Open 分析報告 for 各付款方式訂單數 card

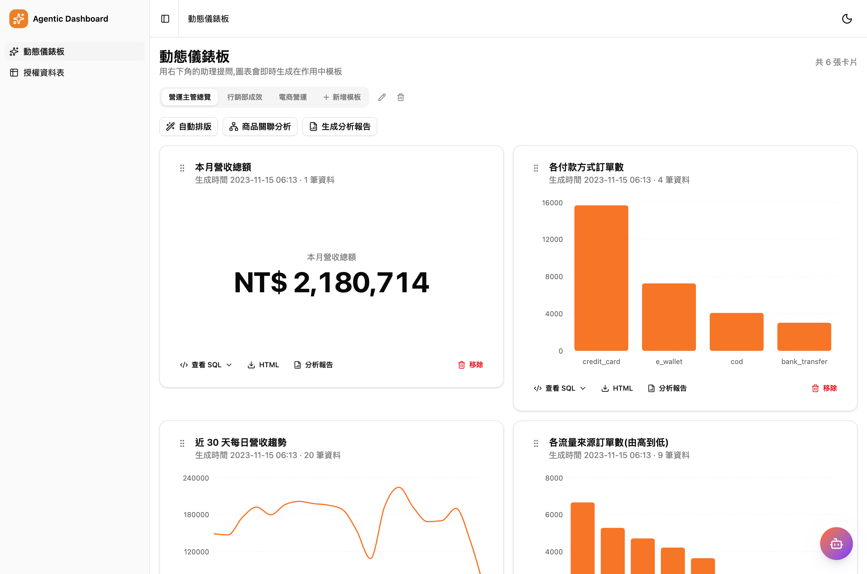coord(667,388)
